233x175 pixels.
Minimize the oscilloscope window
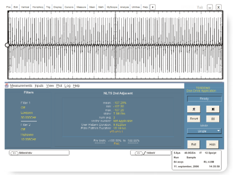pyautogui.click(x=210, y=7)
